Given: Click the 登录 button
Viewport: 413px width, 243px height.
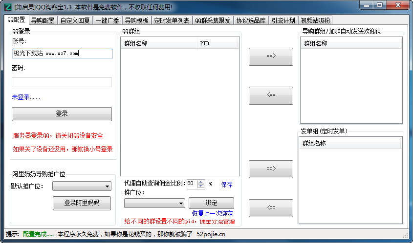Looking at the screenshot, I should coord(62,114).
